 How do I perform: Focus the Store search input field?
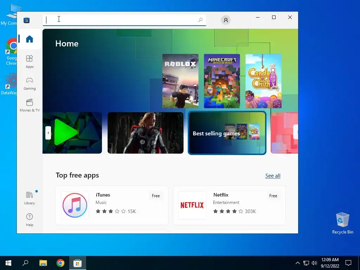click(124, 20)
